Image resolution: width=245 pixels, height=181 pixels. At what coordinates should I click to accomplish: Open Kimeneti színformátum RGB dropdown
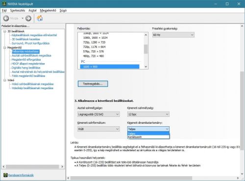[98, 129]
